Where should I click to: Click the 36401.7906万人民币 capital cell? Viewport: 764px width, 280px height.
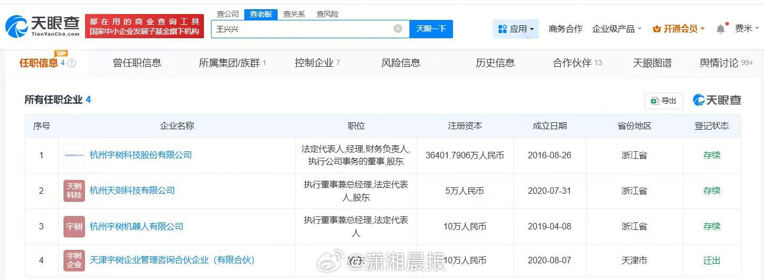pos(465,155)
